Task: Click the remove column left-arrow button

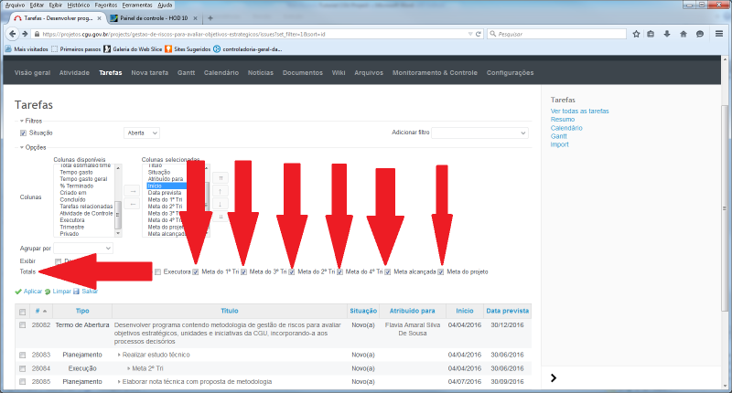Action: point(131,204)
